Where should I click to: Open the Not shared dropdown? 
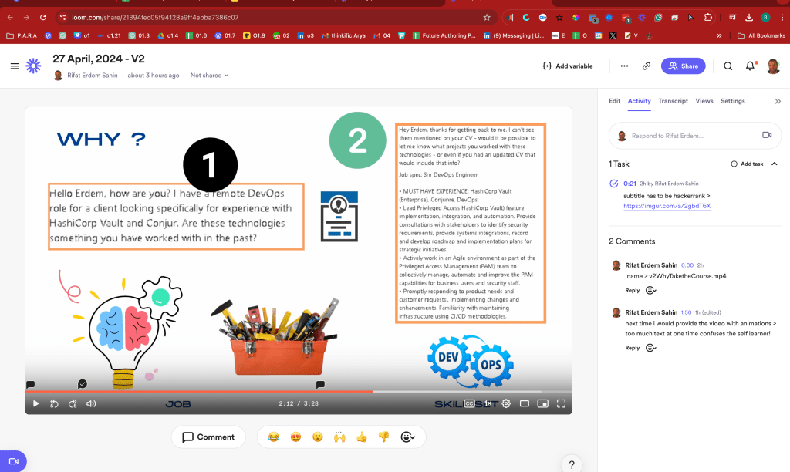click(x=209, y=75)
